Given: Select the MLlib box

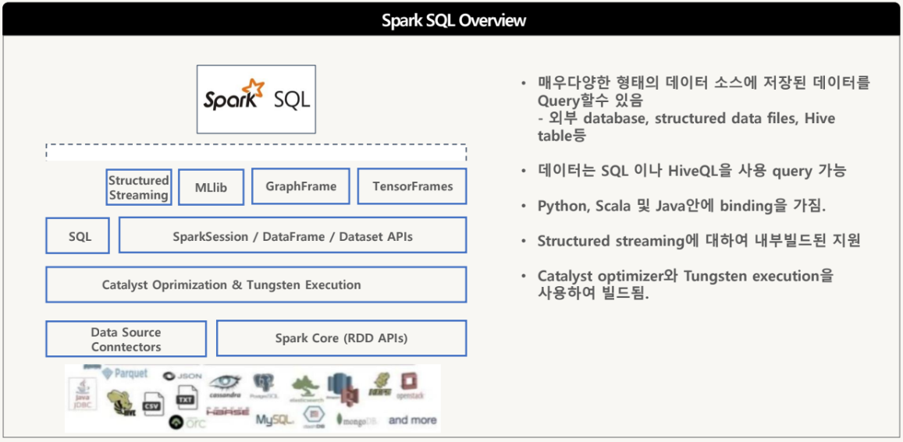Looking at the screenshot, I should [x=211, y=186].
